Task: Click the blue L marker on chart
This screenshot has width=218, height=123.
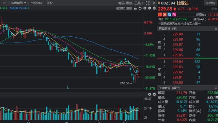Action: click(68, 88)
